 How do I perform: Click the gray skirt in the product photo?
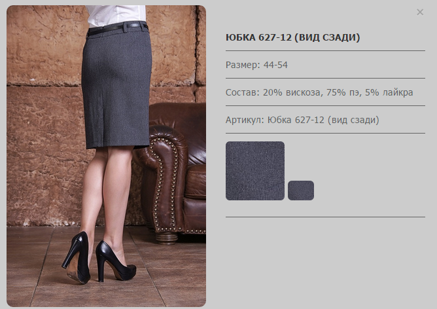(116, 86)
